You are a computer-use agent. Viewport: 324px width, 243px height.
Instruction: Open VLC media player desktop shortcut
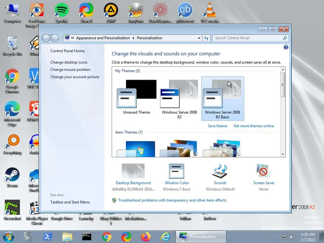(209, 13)
